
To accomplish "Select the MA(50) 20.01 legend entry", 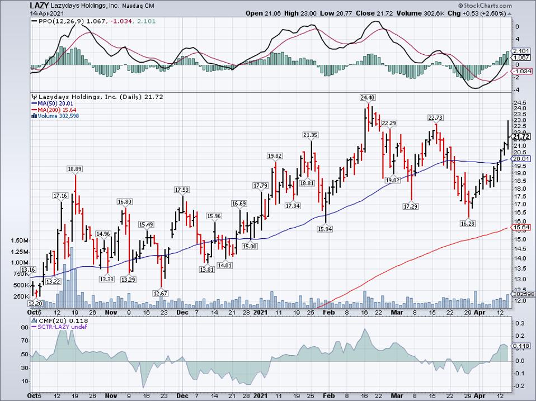I will tap(55, 103).
